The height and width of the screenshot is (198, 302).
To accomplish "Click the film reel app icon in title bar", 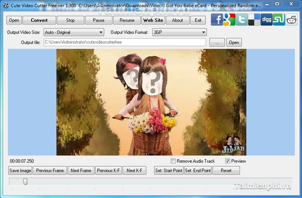I will coord(6,5).
